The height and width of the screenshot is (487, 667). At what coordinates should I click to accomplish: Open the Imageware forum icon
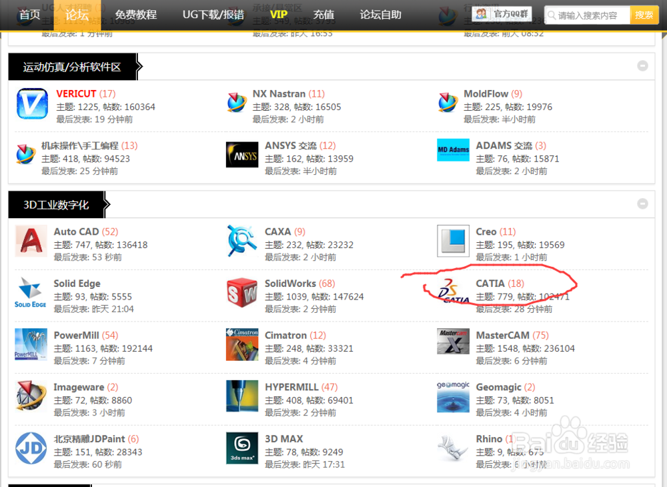pos(31,396)
